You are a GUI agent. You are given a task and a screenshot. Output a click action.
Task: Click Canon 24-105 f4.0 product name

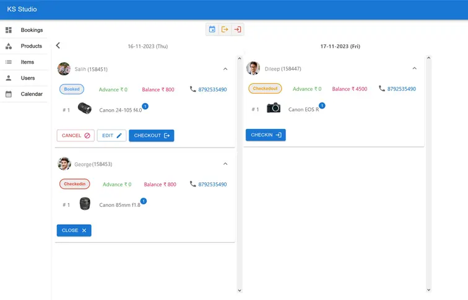click(121, 110)
